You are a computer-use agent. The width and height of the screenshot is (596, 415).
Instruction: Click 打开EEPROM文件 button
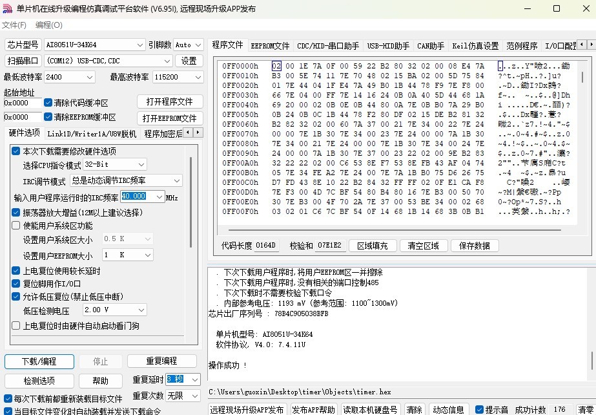tap(170, 118)
